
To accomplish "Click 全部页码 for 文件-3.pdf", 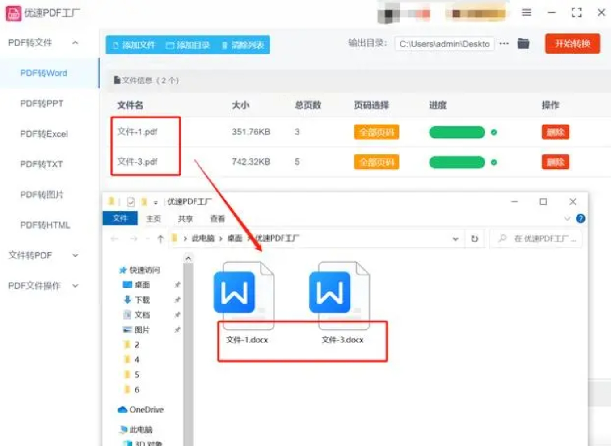I will tap(376, 162).
